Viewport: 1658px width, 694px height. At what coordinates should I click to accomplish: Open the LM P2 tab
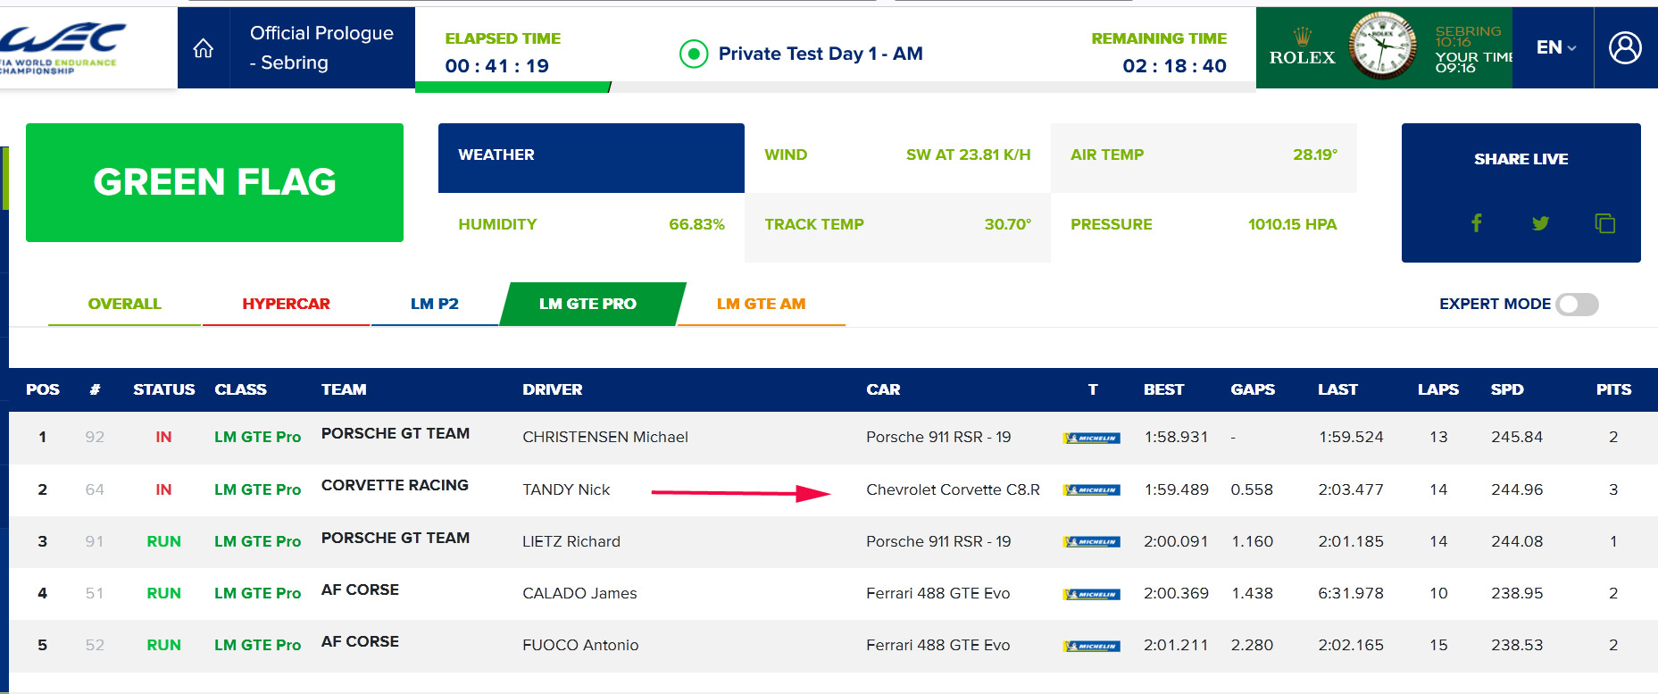[x=434, y=304]
